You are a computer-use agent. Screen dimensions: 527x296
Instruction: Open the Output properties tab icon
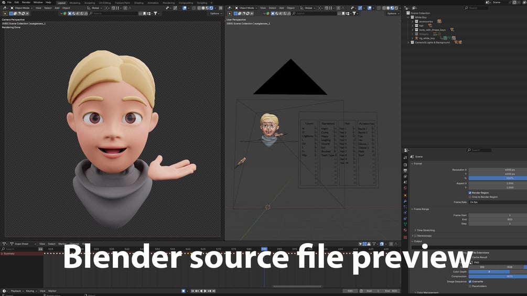point(405,170)
